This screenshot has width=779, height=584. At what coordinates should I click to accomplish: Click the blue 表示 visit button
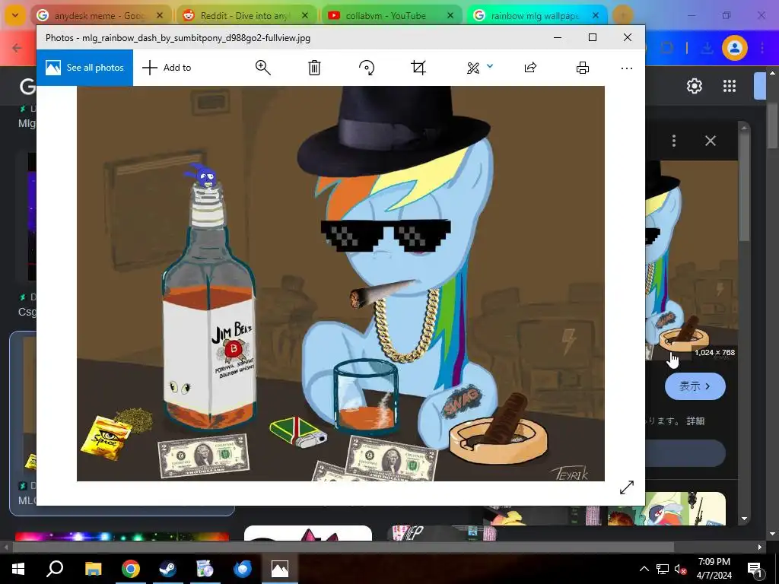(x=695, y=386)
